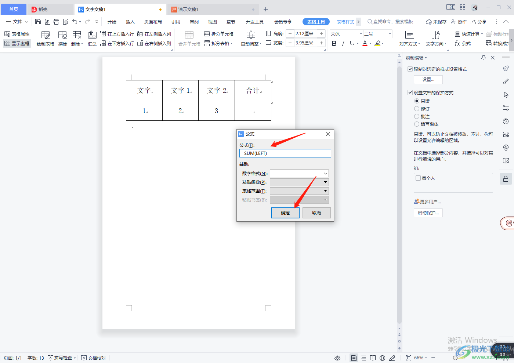The height and width of the screenshot is (363, 514).
Task: Click the Save icon in quick access toolbar
Action: (38, 22)
